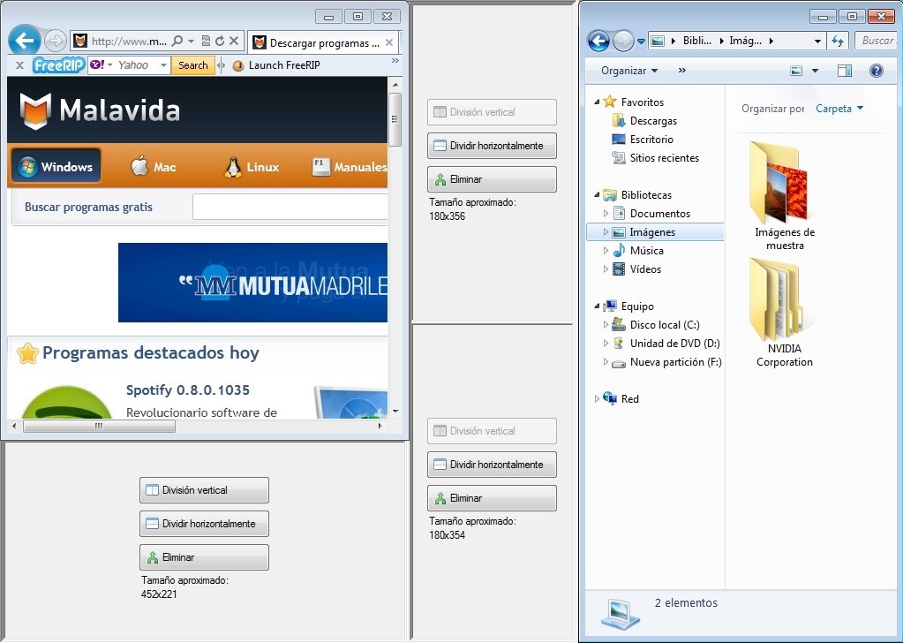Open the Yahoo search provider dropdown

point(163,65)
